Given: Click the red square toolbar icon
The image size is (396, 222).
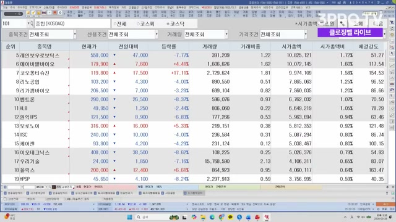Looking at the screenshot, I should click(55, 12).
